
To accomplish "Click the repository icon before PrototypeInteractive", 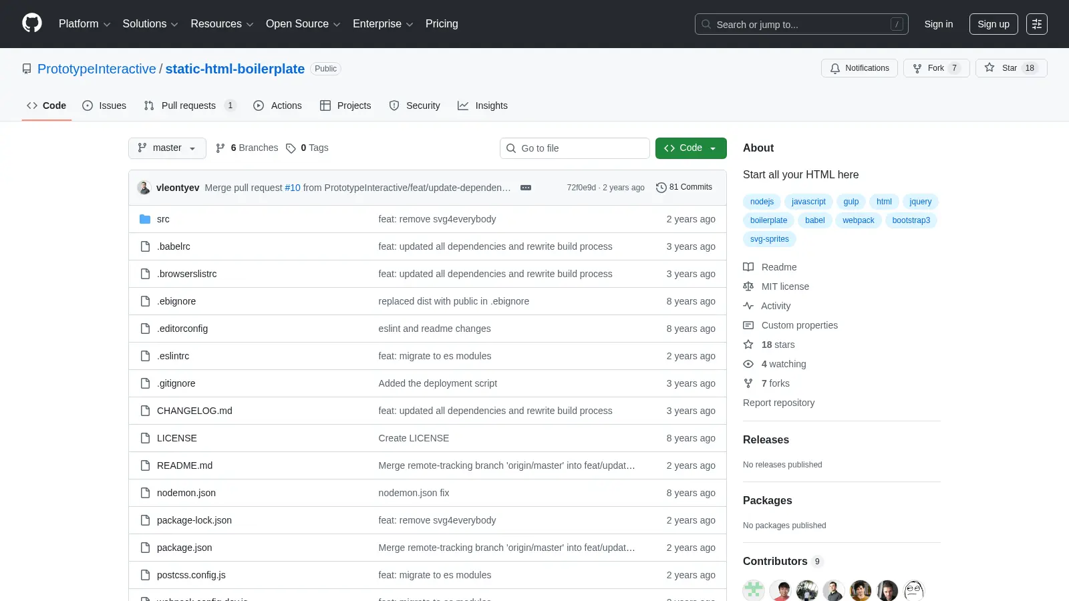I will click(x=27, y=69).
